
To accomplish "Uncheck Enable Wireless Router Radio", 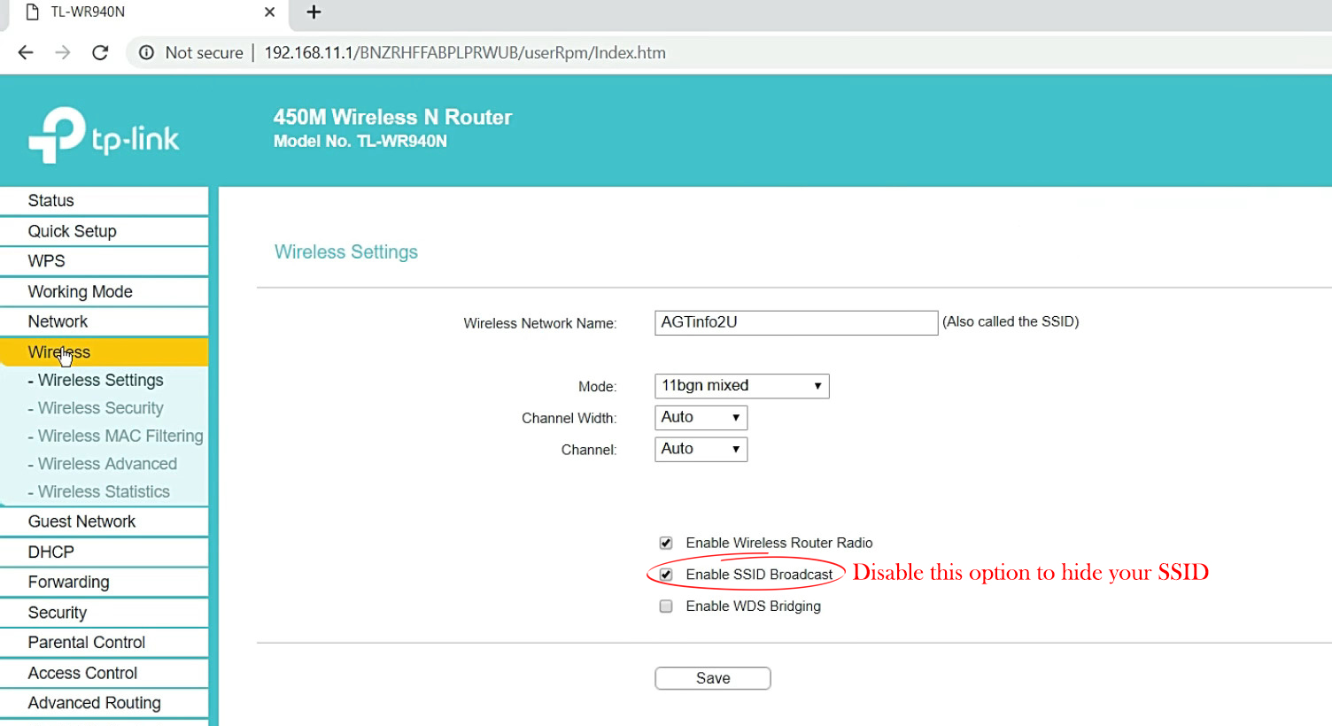I will coord(666,543).
